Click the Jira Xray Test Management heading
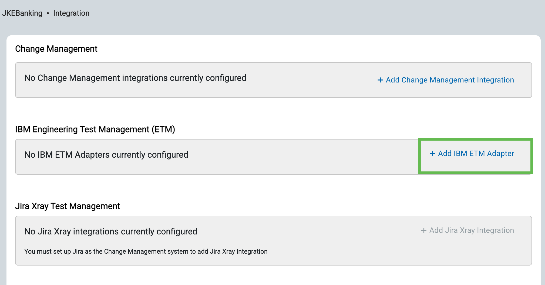Image resolution: width=545 pixels, height=285 pixels. tap(68, 206)
